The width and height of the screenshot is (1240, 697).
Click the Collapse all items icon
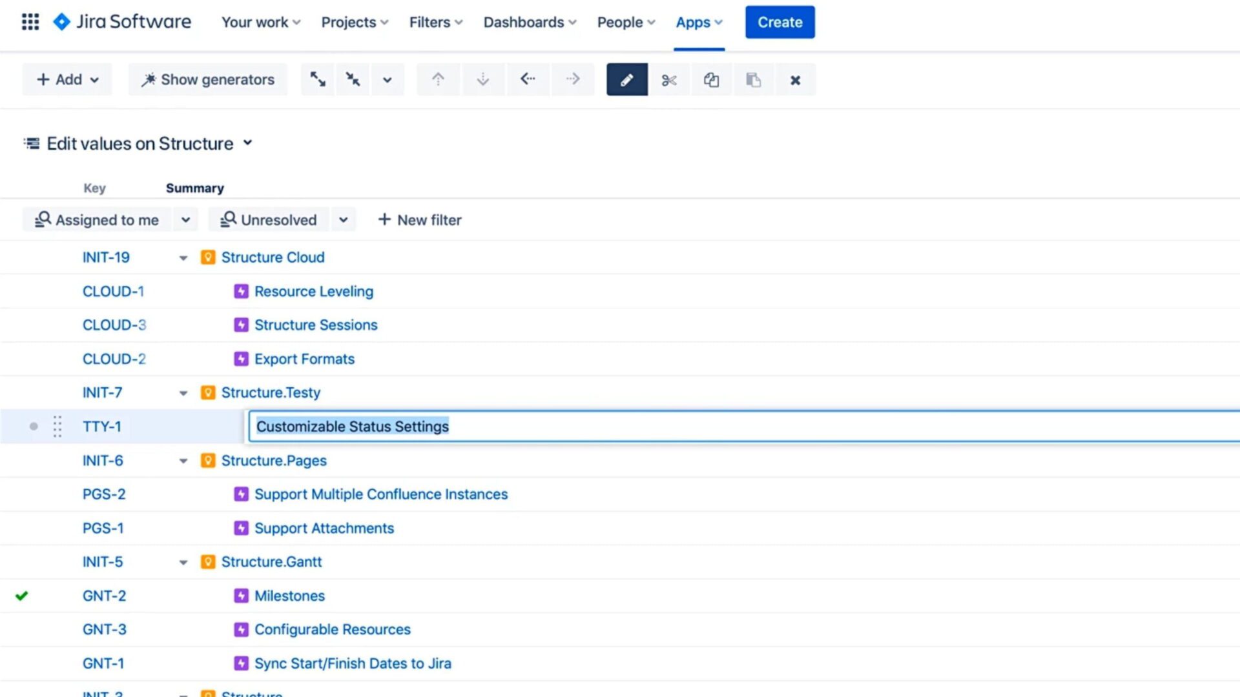coord(352,79)
